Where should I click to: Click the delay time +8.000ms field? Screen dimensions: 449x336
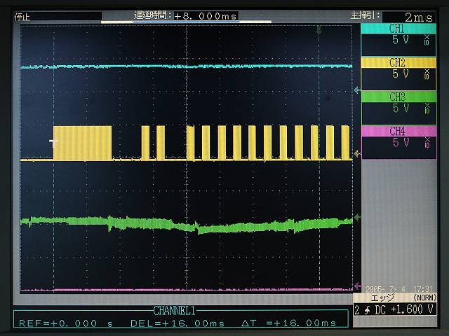205,15
